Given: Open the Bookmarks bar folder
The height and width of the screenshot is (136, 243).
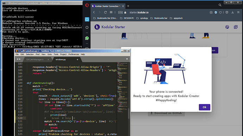Looking at the screenshot, I should pos(159,18).
